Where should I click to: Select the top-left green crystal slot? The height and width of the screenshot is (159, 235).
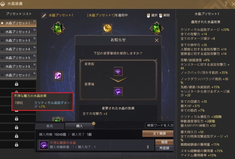tap(58, 28)
